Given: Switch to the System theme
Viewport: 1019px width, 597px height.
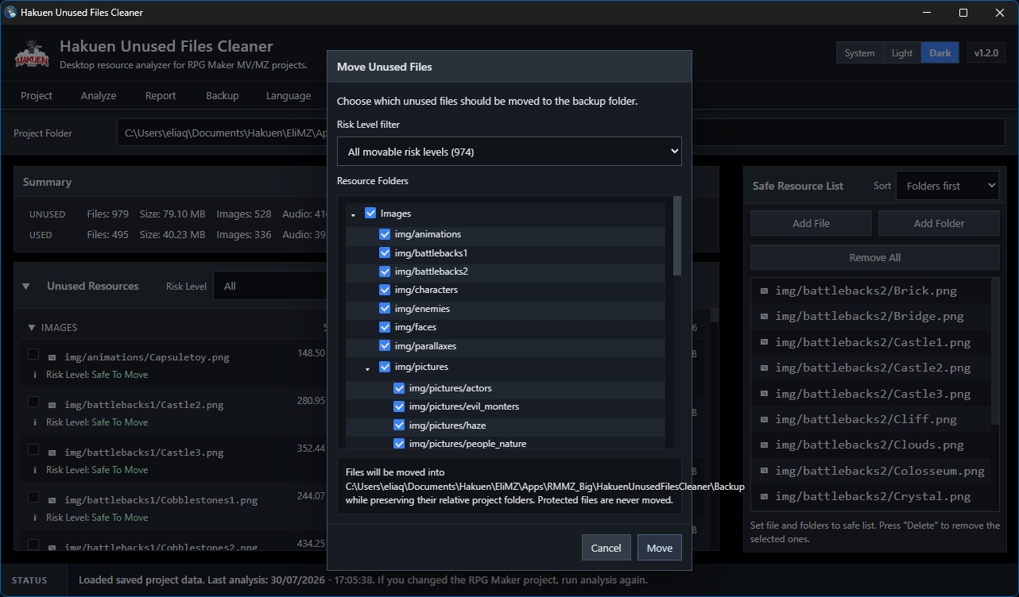Looking at the screenshot, I should coord(859,53).
